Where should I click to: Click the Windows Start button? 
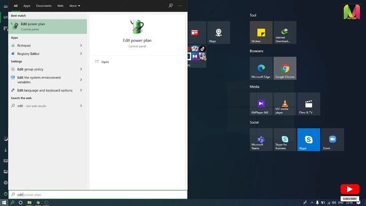[4, 203]
